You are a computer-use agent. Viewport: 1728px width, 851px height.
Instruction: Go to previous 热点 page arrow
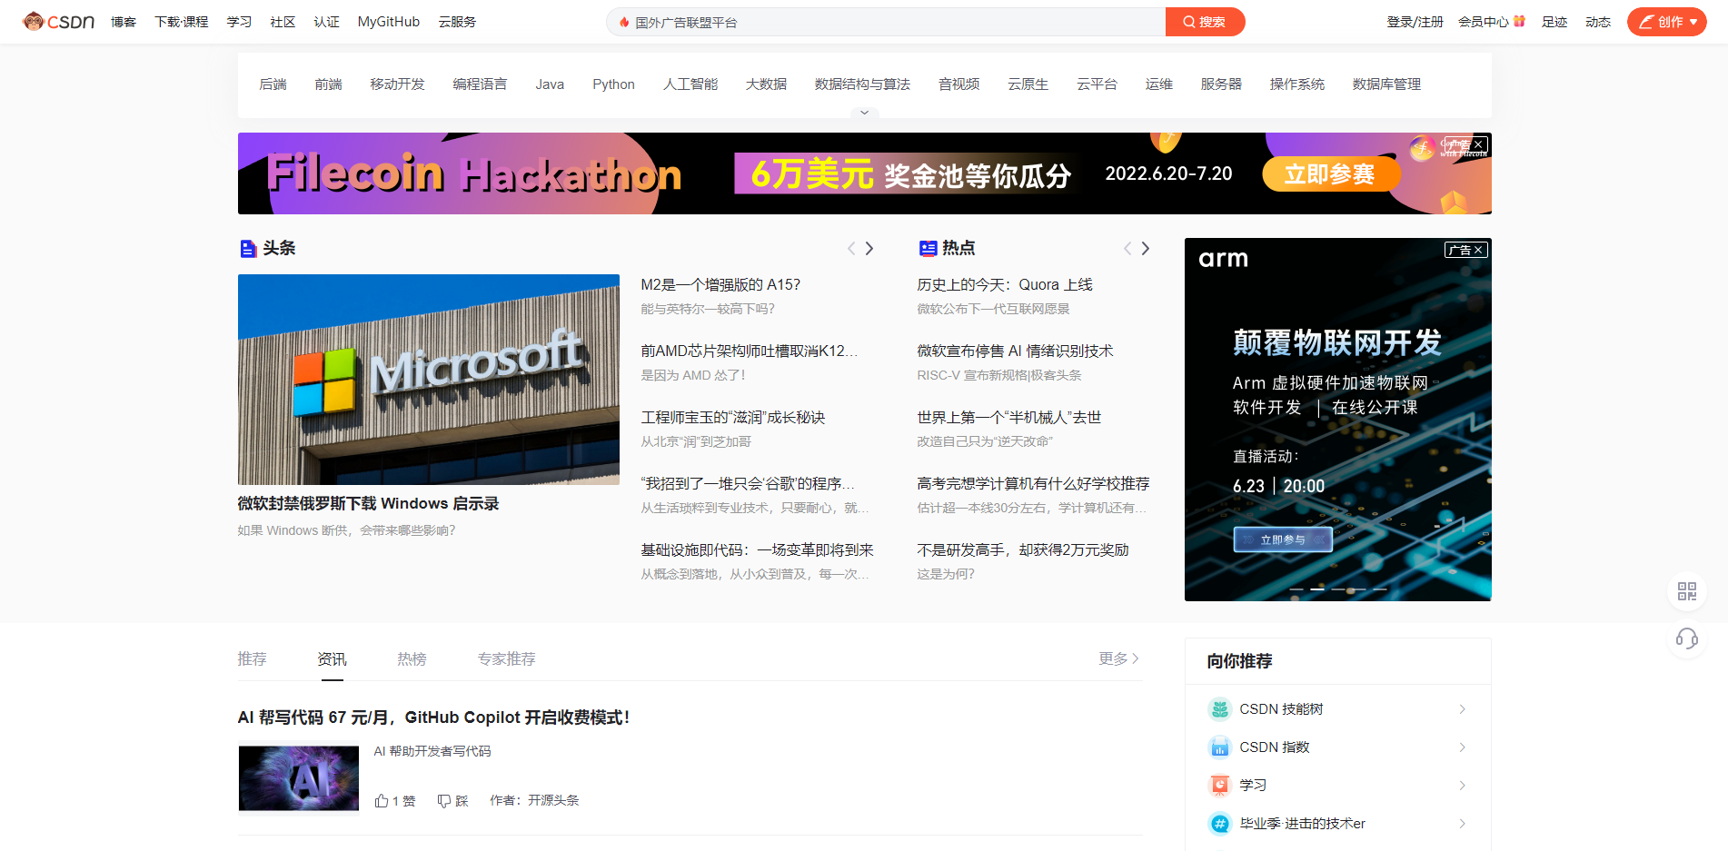(x=1127, y=248)
